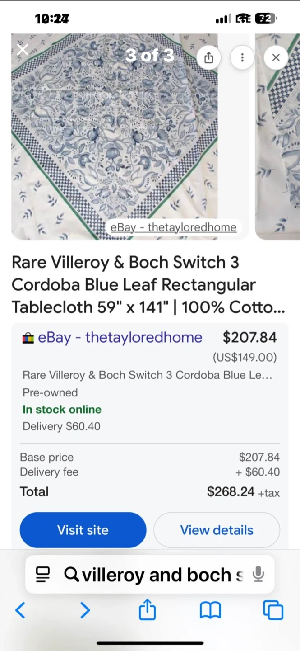This screenshot has width=300, height=651.
Task: Close the product panel with round X button
Action: click(x=276, y=57)
